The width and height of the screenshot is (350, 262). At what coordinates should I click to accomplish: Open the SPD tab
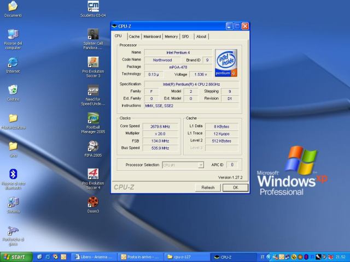[x=185, y=37]
